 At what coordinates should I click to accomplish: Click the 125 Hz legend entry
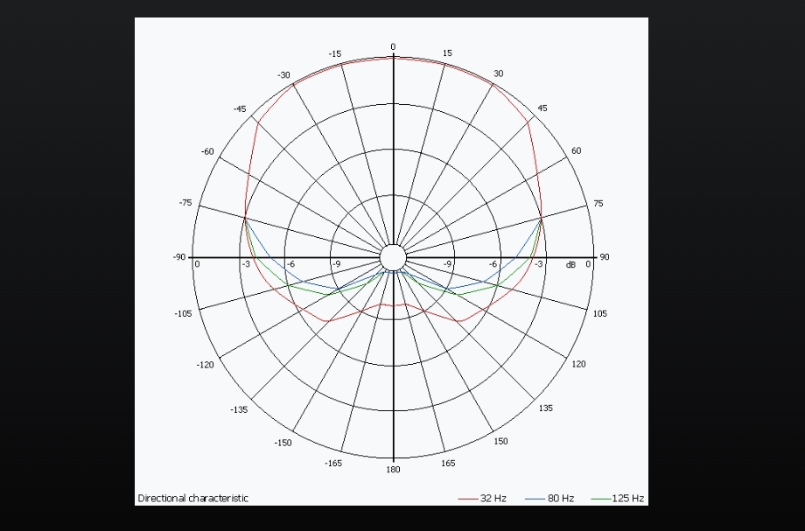[x=618, y=498]
